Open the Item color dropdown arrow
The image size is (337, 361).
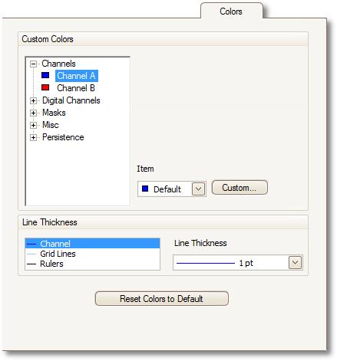click(x=199, y=189)
